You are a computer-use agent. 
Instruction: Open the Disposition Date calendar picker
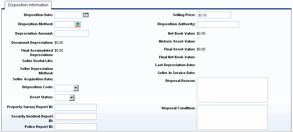86,15
